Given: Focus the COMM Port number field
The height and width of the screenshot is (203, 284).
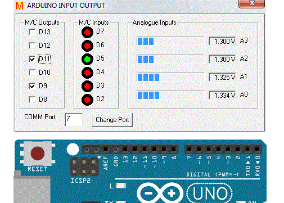Looking at the screenshot, I should pos(74,120).
